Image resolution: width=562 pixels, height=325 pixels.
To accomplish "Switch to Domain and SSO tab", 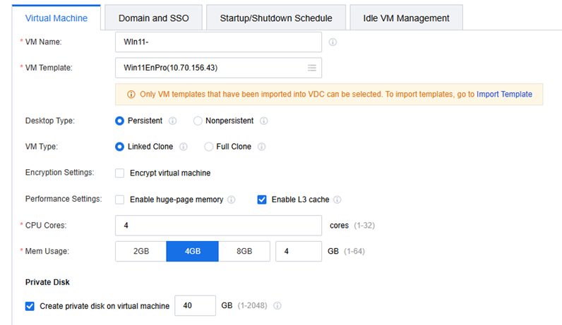I will pyautogui.click(x=152, y=18).
